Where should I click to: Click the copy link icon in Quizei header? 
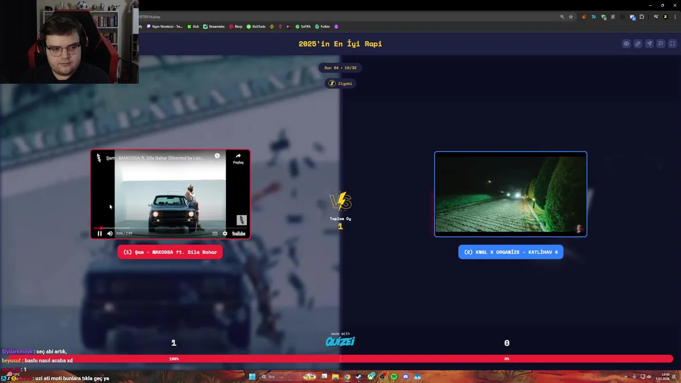pyautogui.click(x=637, y=44)
